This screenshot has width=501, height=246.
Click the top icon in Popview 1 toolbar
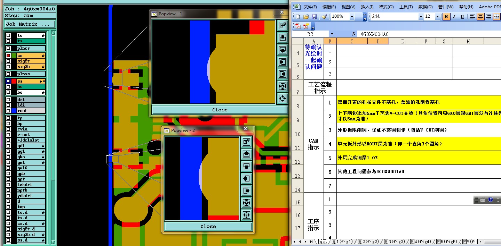[x=283, y=25]
